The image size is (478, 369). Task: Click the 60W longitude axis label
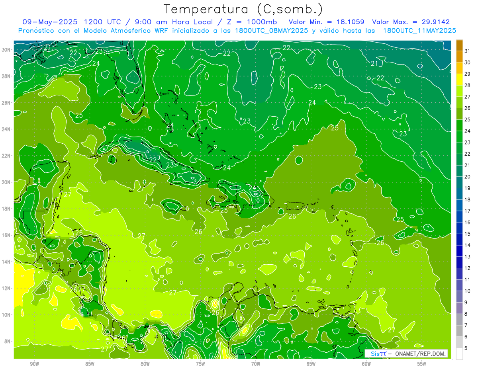[x=366, y=363]
